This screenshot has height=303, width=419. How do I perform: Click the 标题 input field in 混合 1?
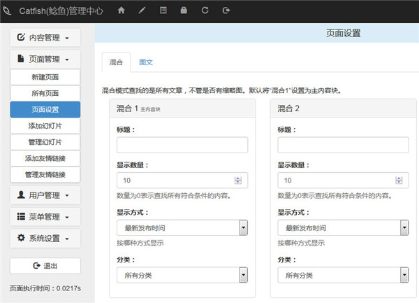(182, 145)
